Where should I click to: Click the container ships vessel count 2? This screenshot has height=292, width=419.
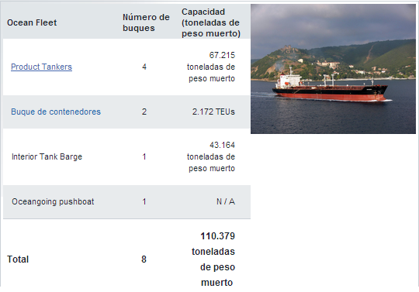point(144,112)
